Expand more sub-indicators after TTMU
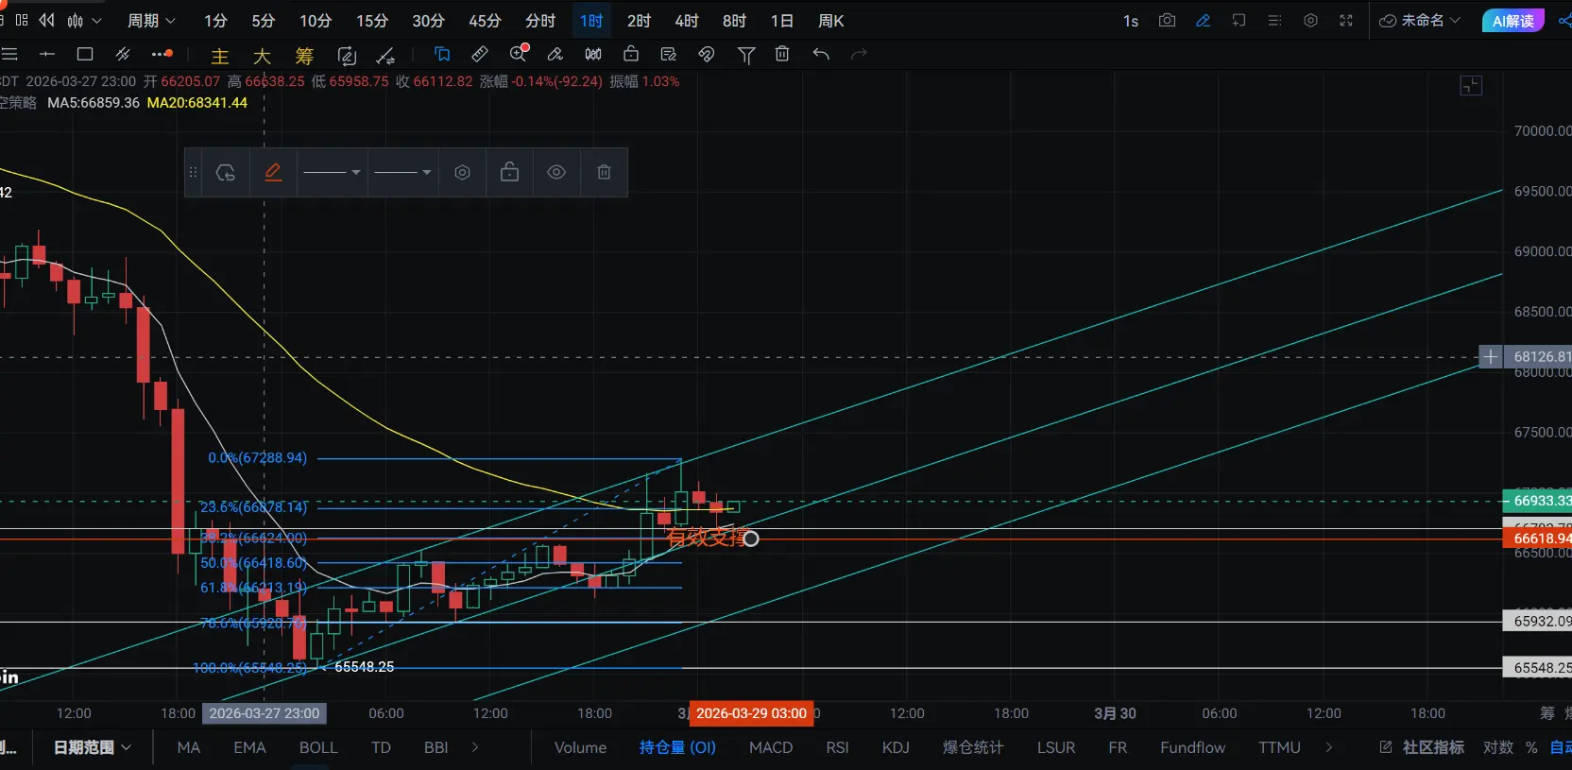Image resolution: width=1572 pixels, height=770 pixels. coord(1329,747)
